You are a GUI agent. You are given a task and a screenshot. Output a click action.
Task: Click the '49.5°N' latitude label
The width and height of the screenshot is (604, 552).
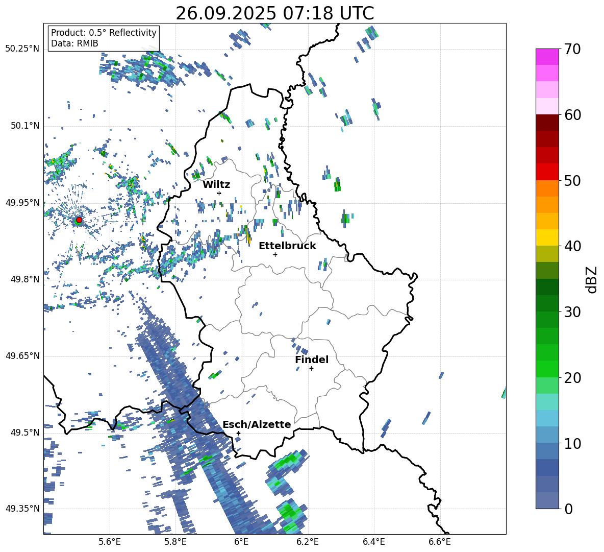click(24, 433)
